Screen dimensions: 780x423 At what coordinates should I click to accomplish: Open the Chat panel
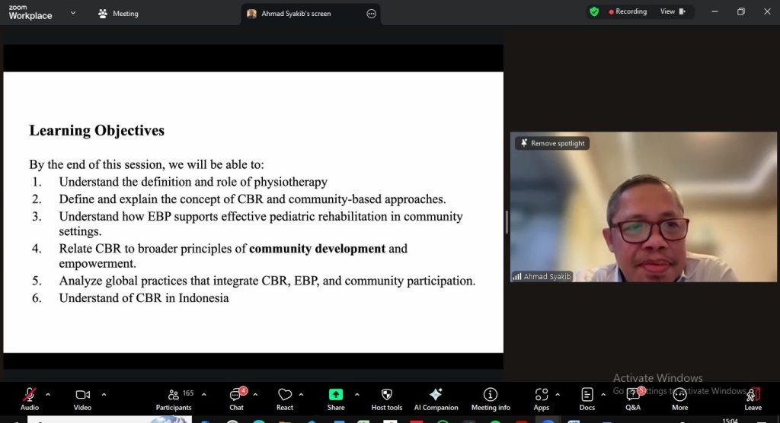[x=236, y=398]
